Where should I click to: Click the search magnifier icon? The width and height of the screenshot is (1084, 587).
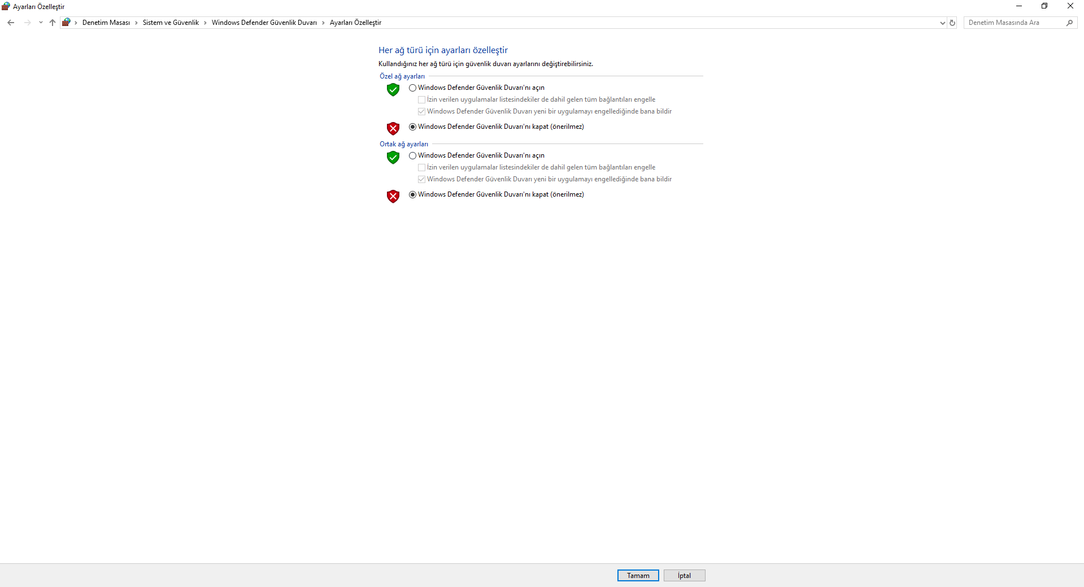click(x=1069, y=23)
